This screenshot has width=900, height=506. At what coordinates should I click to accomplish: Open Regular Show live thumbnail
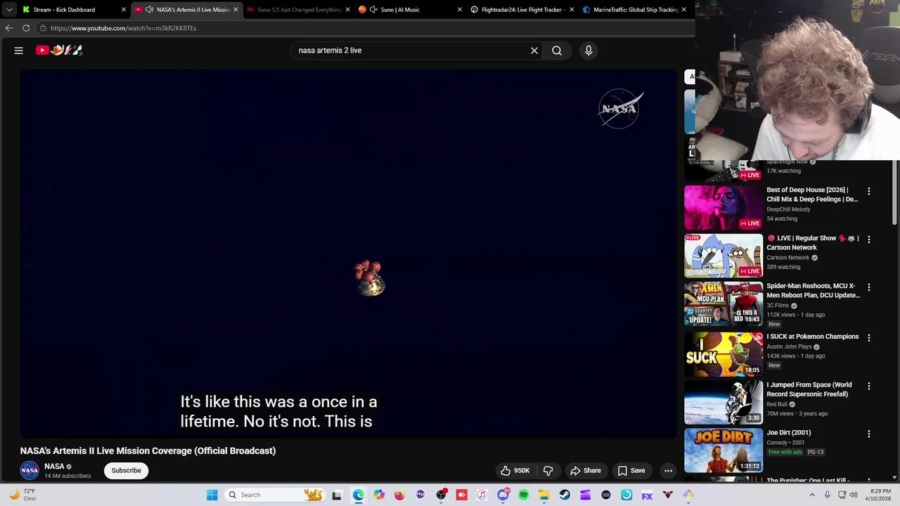point(724,256)
